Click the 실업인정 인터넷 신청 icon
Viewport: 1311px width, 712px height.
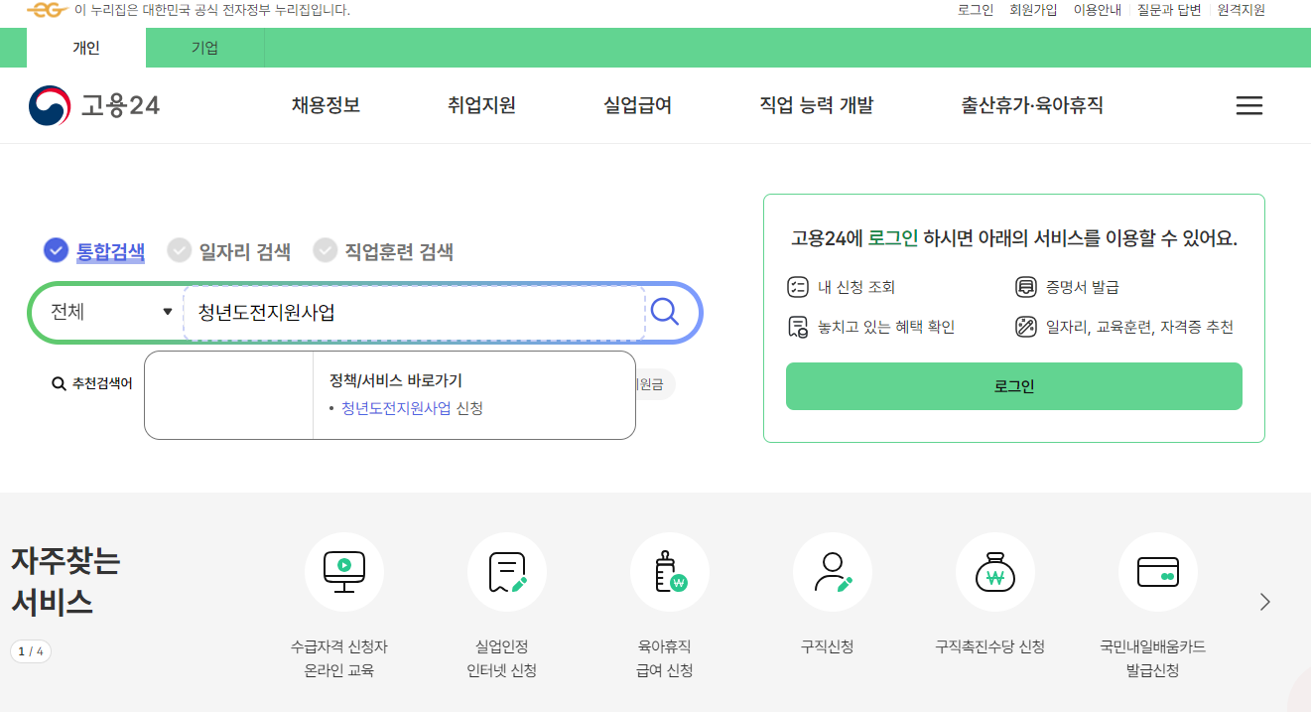[506, 572]
